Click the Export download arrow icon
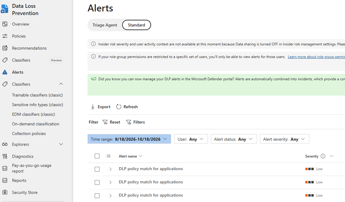 [x=93, y=107]
